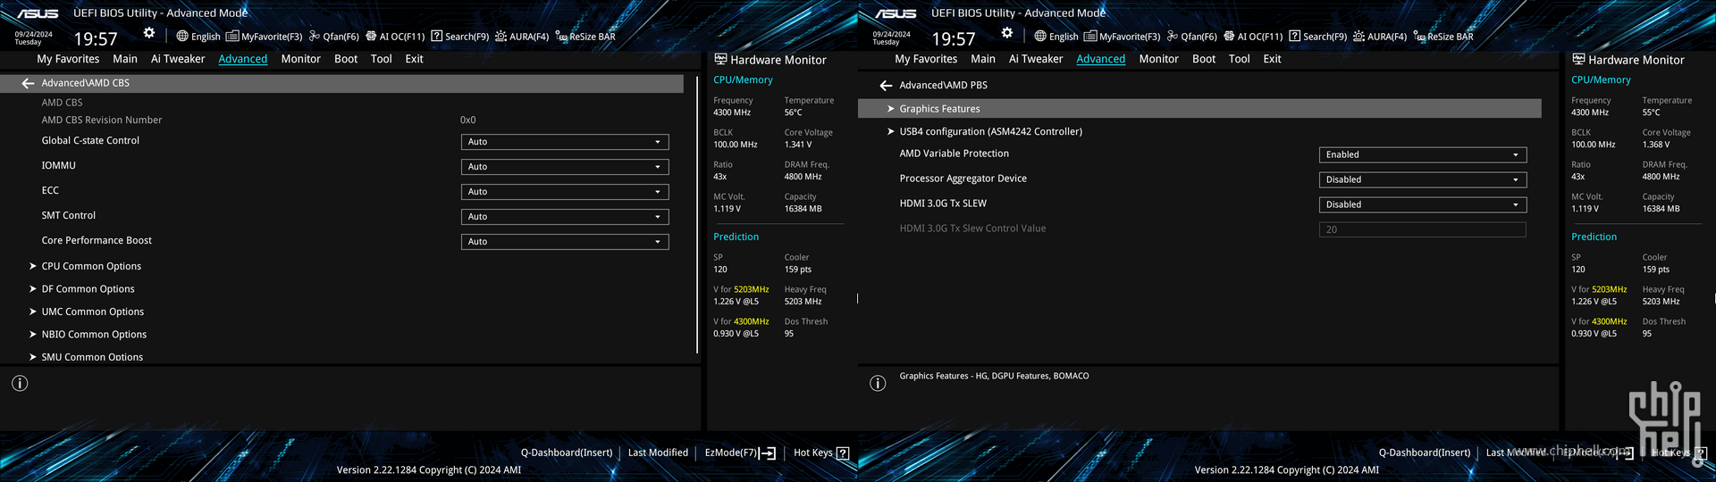This screenshot has height=482, width=1716.
Task: Open the IOMMU dropdown
Action: 565,167
